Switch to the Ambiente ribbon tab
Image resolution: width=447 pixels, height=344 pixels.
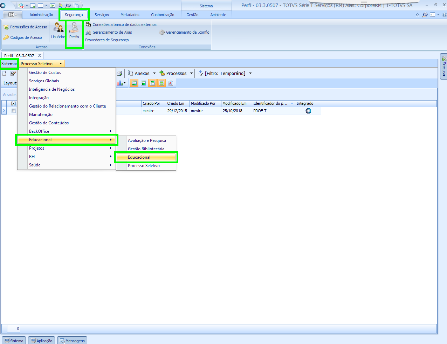tap(218, 15)
